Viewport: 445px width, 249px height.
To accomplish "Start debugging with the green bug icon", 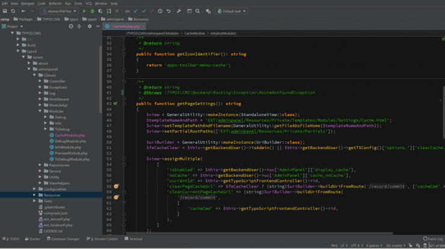I will click(92, 11).
